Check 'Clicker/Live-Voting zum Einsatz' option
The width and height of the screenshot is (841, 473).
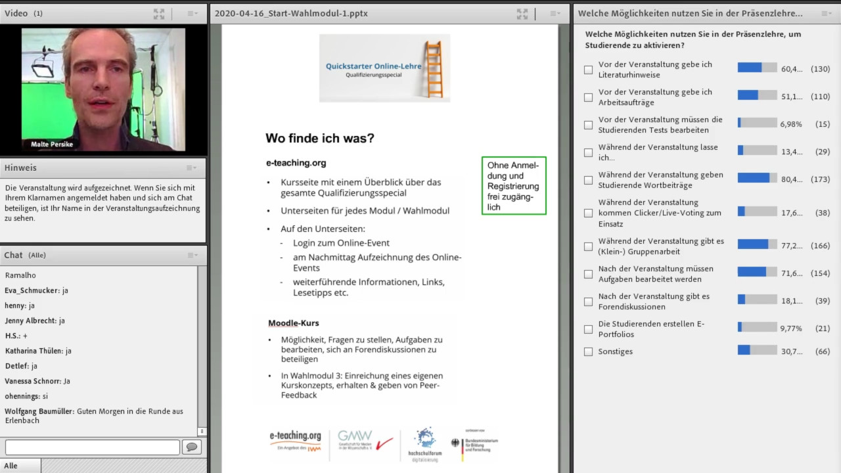[588, 213]
